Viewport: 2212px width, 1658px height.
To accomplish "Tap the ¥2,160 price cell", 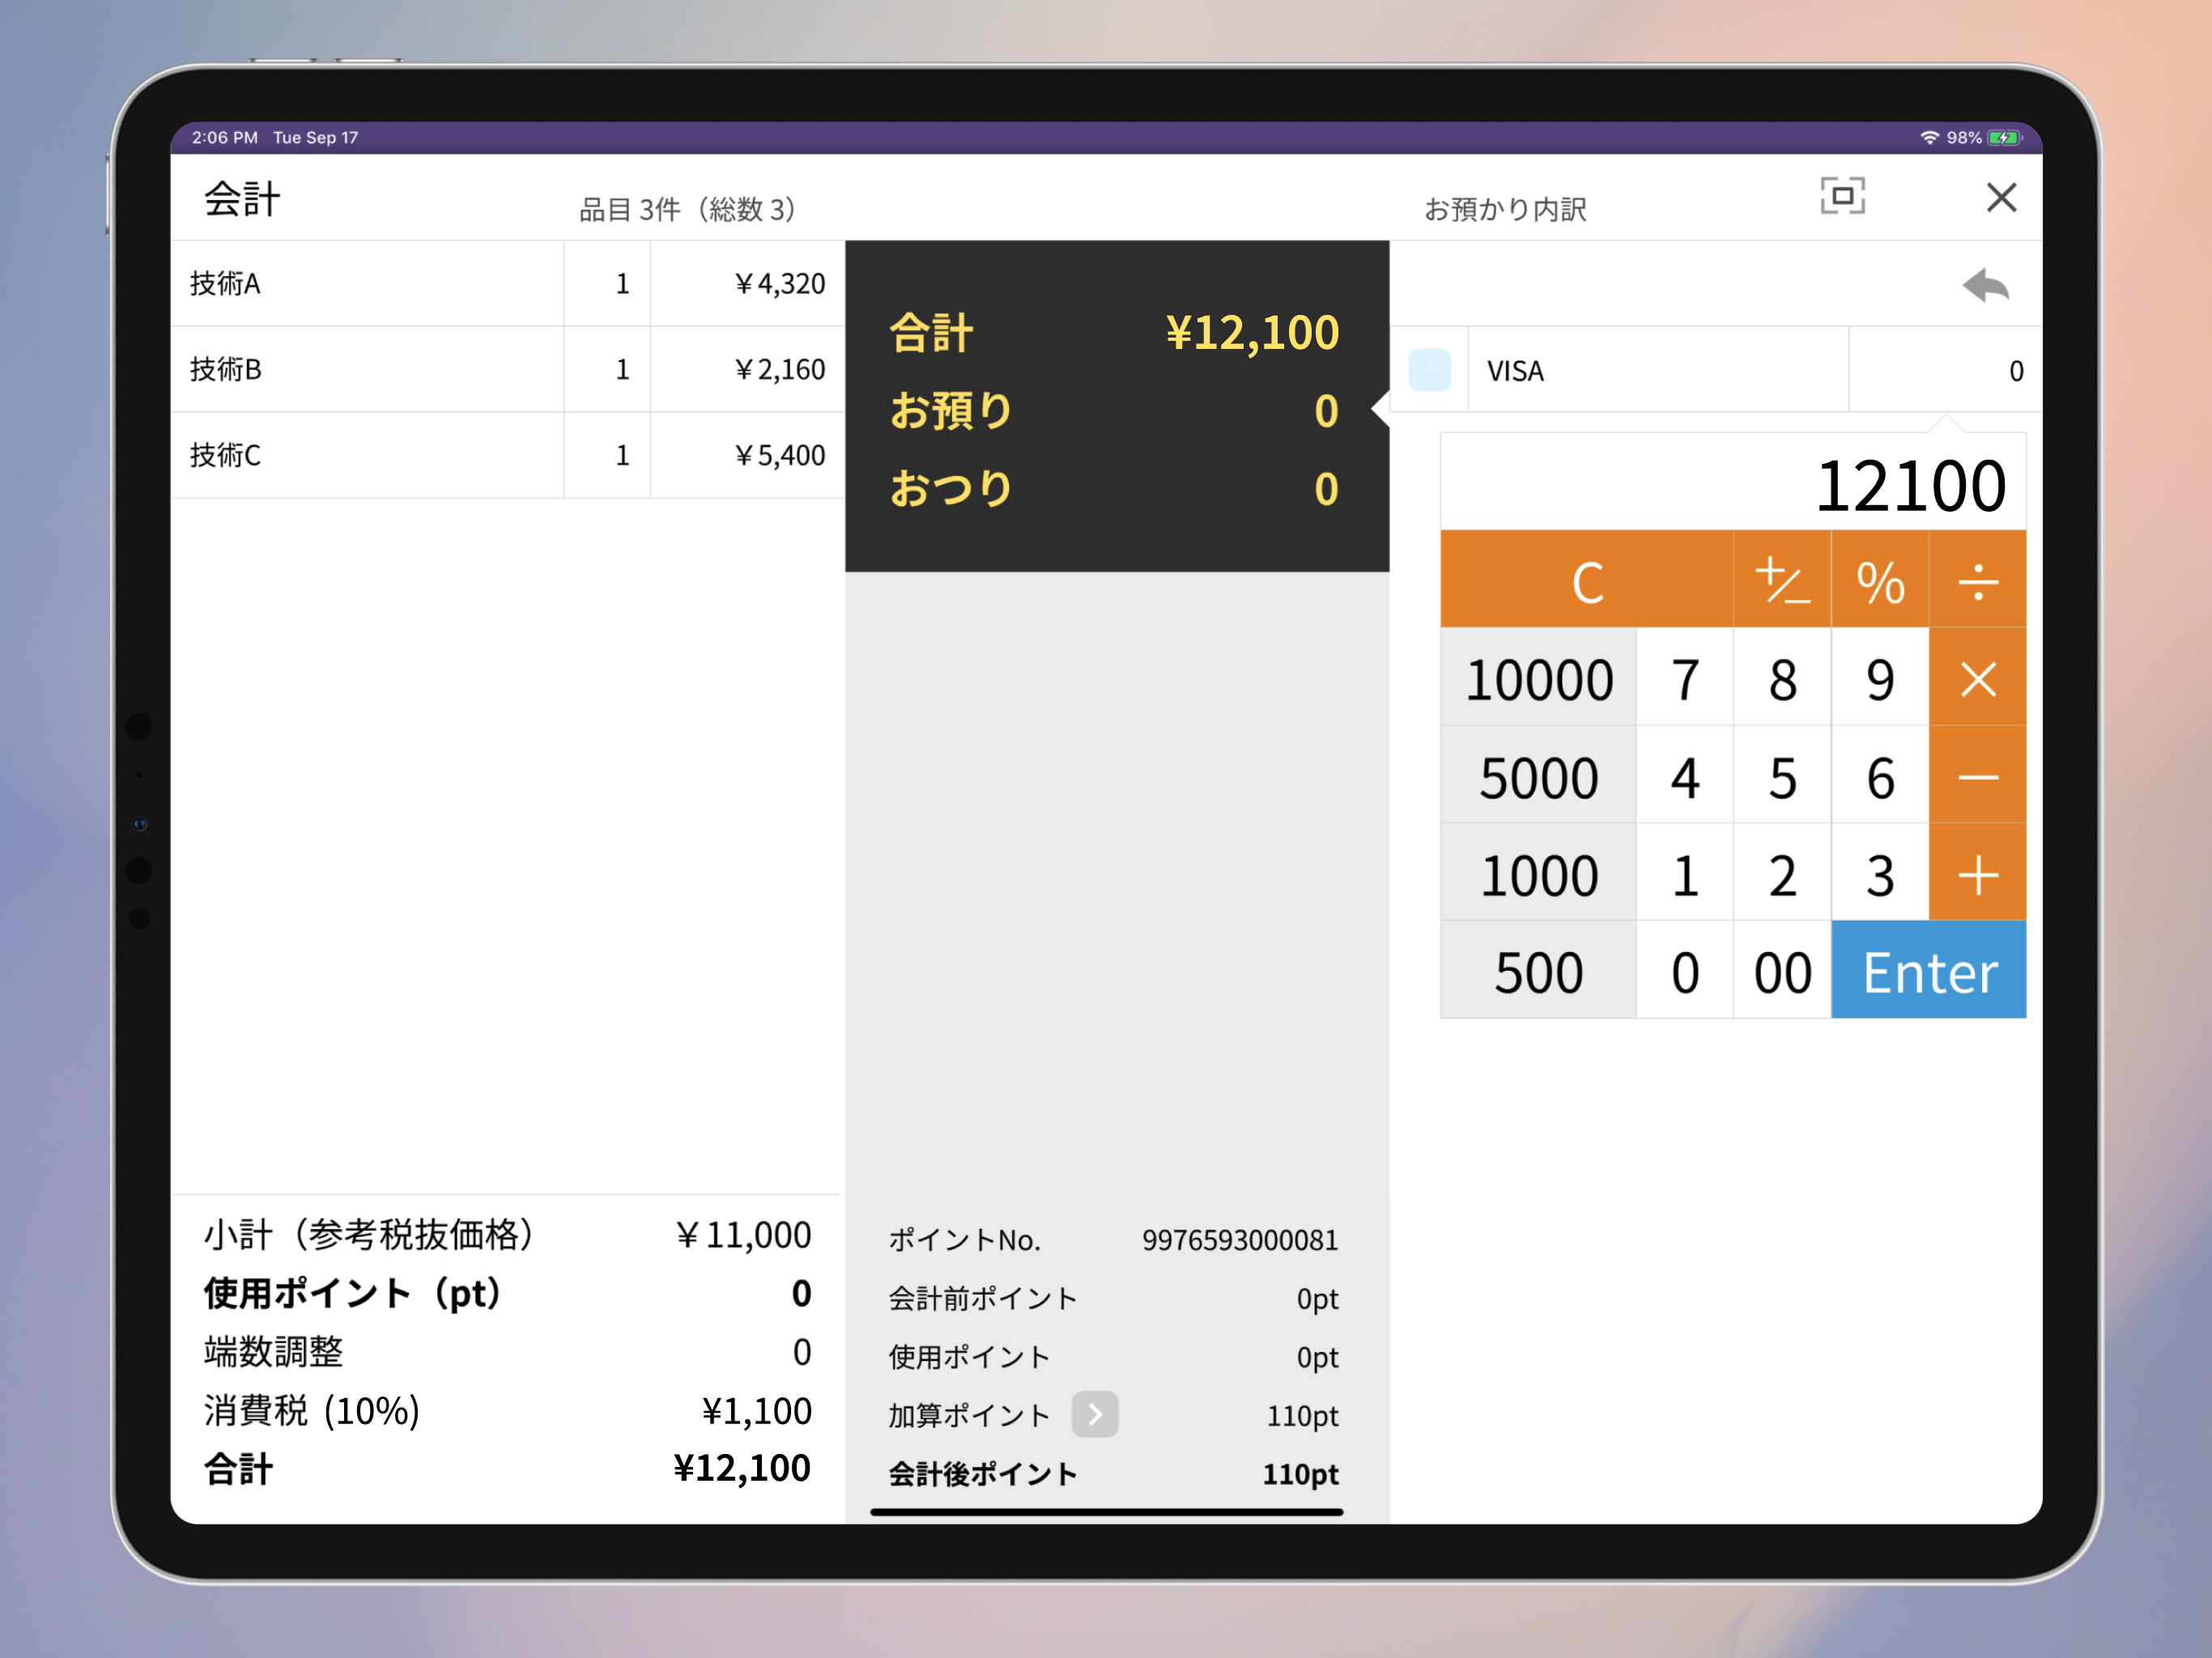I will [748, 369].
